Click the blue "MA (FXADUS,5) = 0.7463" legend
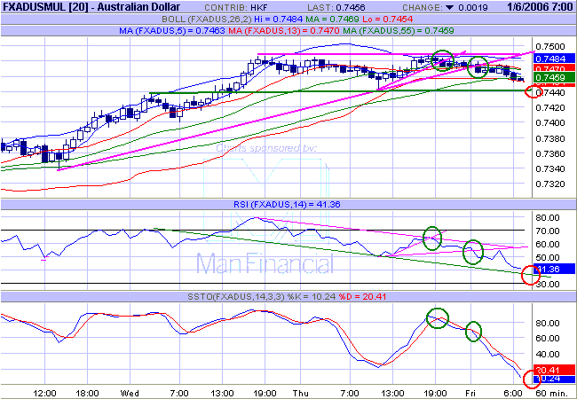 (172, 31)
